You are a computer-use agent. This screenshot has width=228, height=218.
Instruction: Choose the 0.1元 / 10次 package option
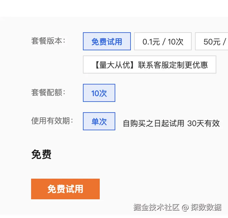point(163,41)
